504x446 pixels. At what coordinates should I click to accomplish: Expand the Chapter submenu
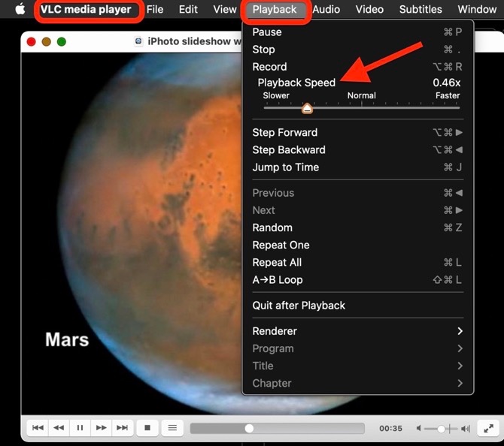click(x=357, y=383)
